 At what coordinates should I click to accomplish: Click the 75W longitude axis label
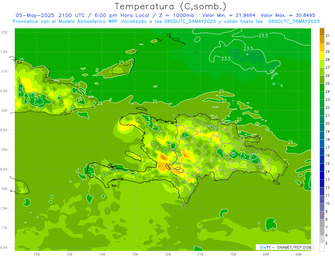tap(70, 254)
